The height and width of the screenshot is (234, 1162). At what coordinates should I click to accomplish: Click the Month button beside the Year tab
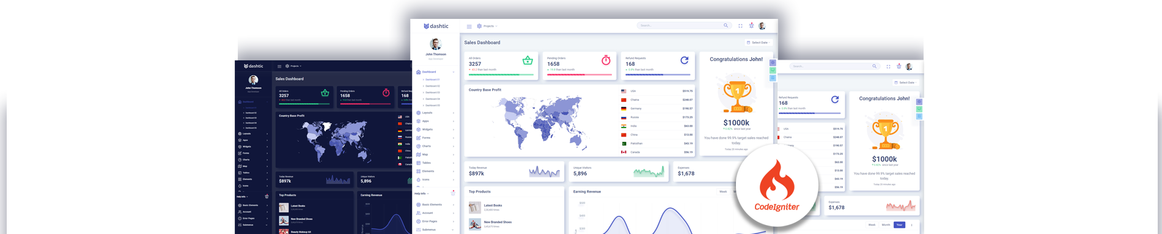(x=886, y=225)
